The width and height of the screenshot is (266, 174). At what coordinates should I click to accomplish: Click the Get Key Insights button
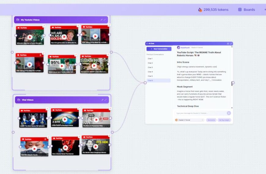[224, 120]
